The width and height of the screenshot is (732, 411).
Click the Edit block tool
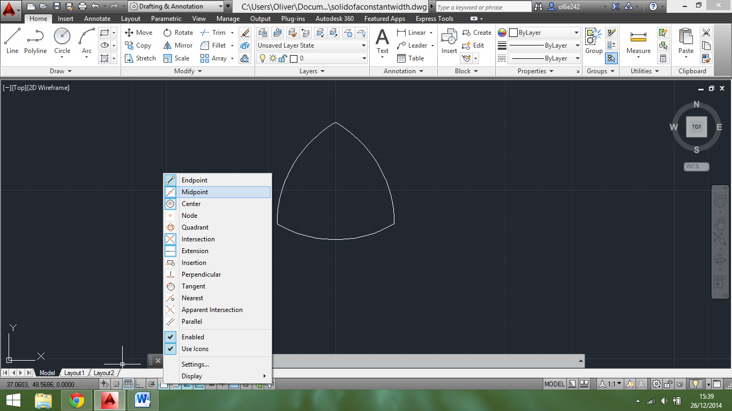point(473,45)
